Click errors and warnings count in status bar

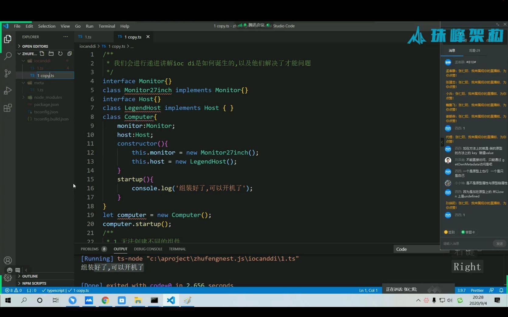click(x=13, y=290)
